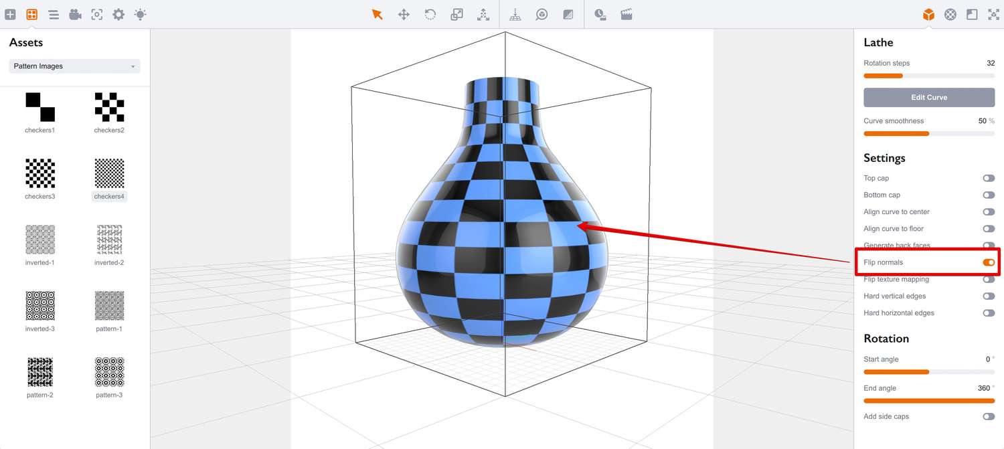Toggle Generate back faces switch
Image resolution: width=1004 pixels, height=449 pixels.
point(989,246)
